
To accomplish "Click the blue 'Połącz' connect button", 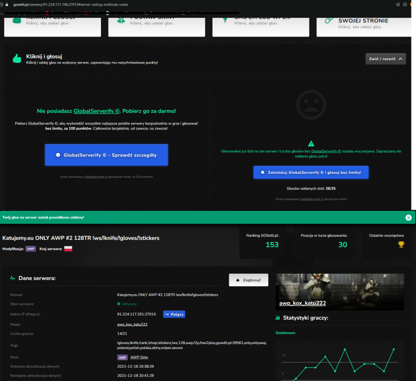I will click(174, 314).
